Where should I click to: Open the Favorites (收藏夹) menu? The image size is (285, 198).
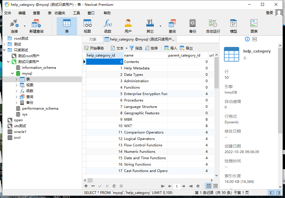[60, 13]
